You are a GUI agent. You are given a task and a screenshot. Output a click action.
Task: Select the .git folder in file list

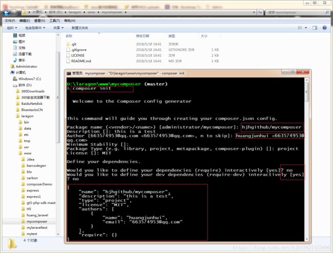pyautogui.click(x=74, y=44)
